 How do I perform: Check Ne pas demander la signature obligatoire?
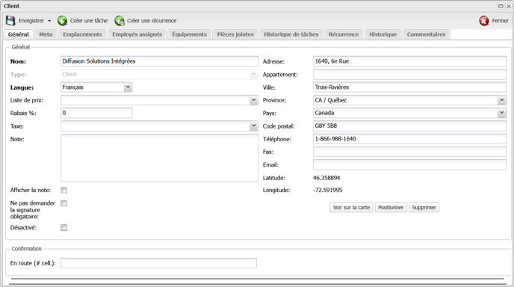(64, 203)
